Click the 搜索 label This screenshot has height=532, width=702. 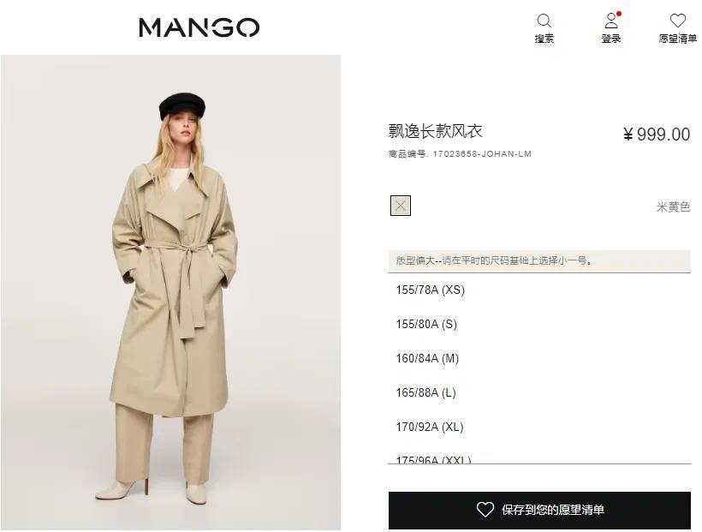point(544,39)
